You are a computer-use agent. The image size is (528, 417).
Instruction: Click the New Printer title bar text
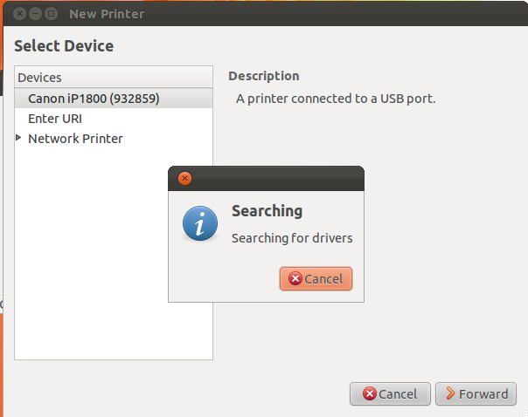tap(107, 14)
